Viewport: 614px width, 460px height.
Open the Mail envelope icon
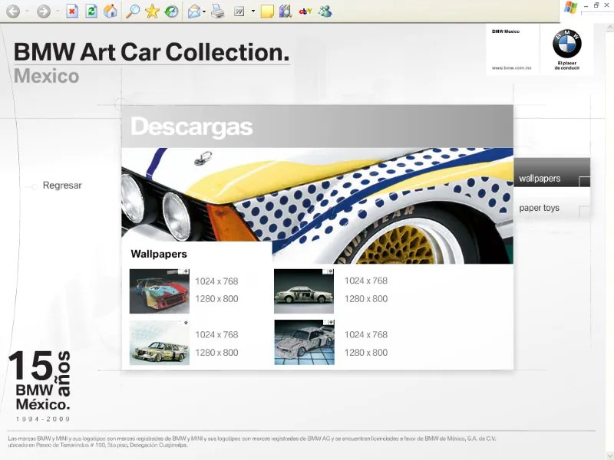pyautogui.click(x=194, y=11)
